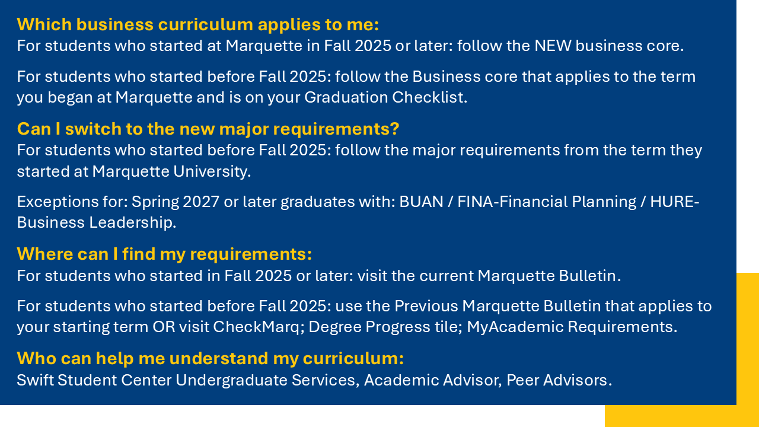Click the 'Business Leadership.' text
The width and height of the screenshot is (759, 427).
(97, 222)
